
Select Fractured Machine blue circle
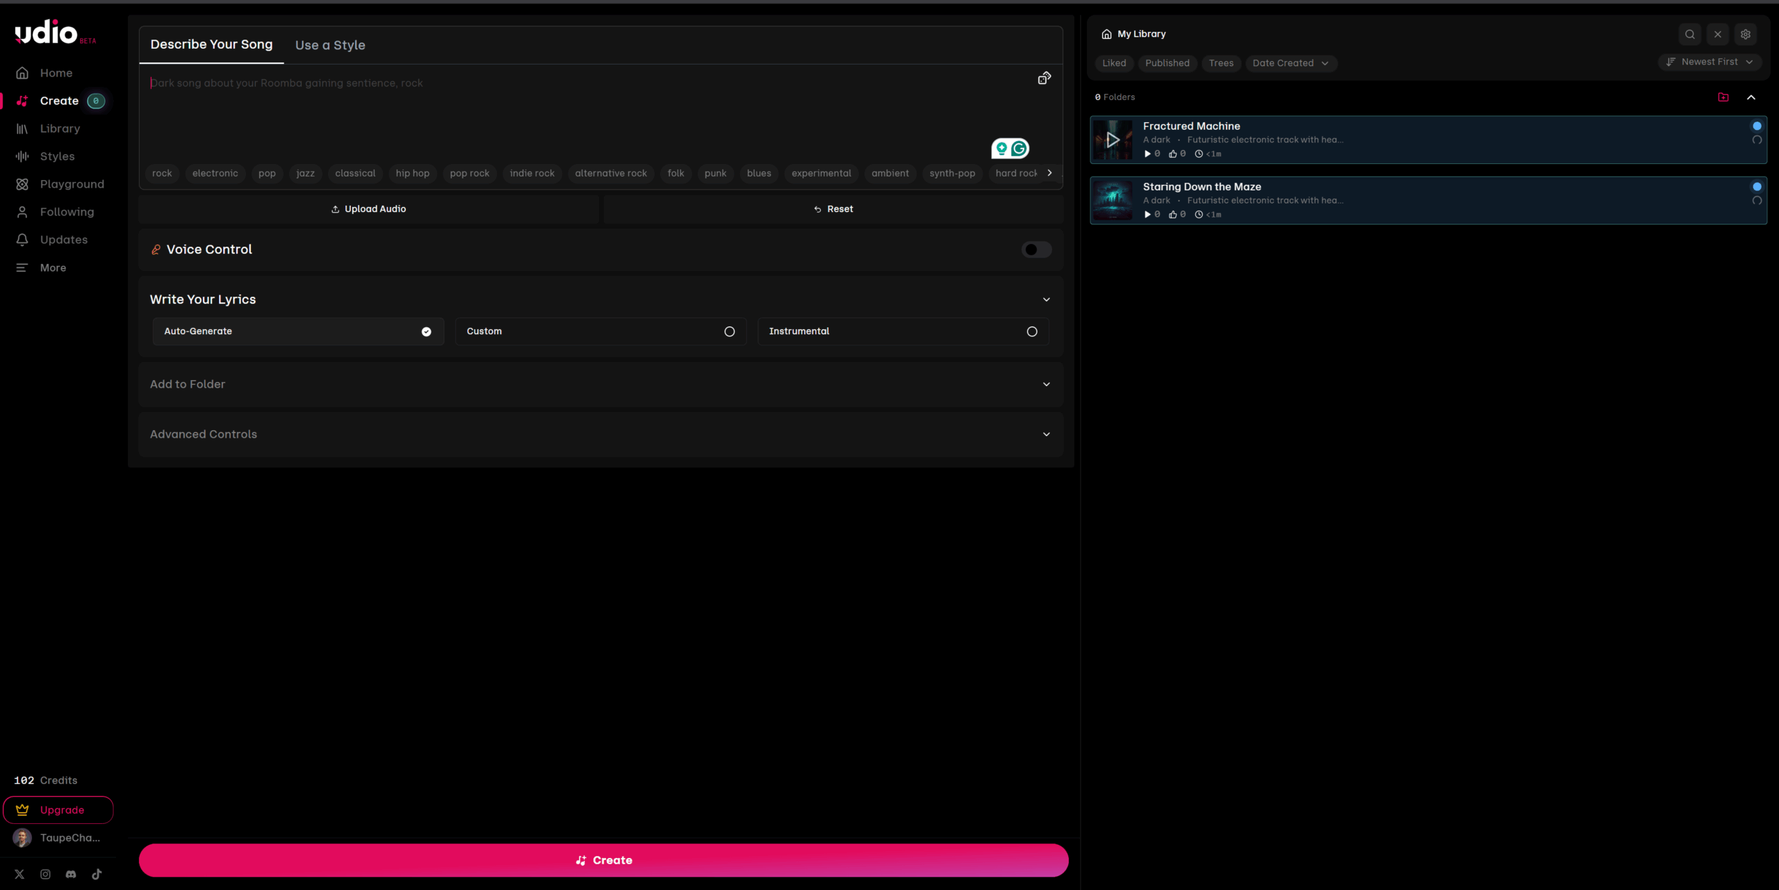tap(1757, 126)
